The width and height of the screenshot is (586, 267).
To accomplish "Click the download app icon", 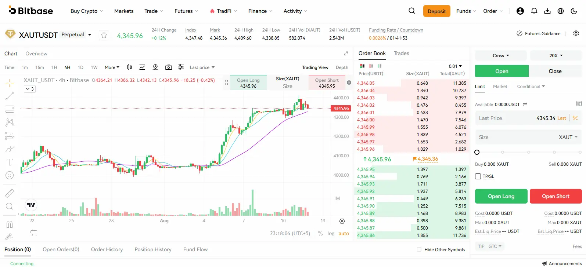I will click(547, 11).
